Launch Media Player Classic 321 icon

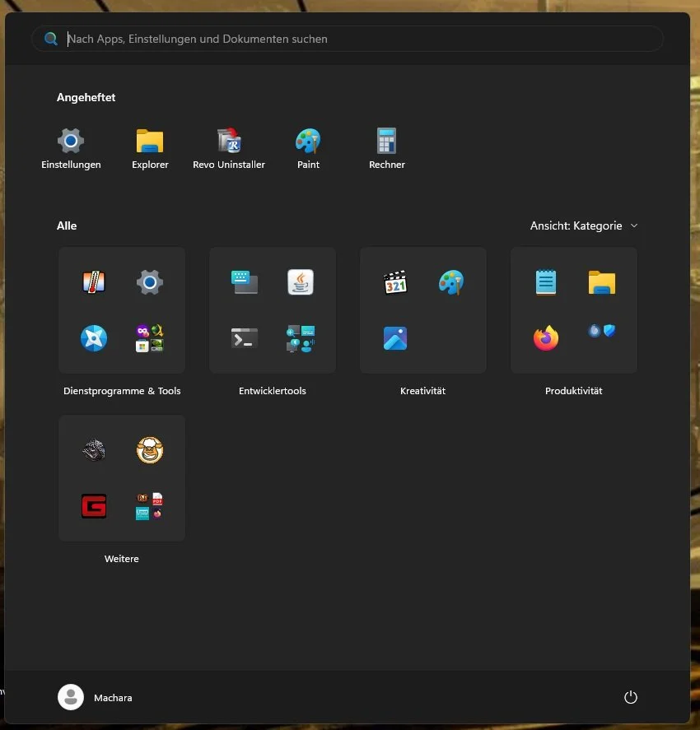click(x=395, y=282)
